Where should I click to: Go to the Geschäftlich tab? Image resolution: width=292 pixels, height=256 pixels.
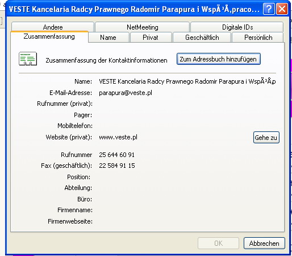click(202, 37)
